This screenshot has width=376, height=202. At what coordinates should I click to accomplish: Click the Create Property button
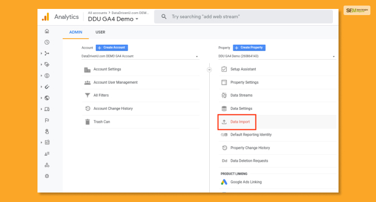[x=249, y=47]
